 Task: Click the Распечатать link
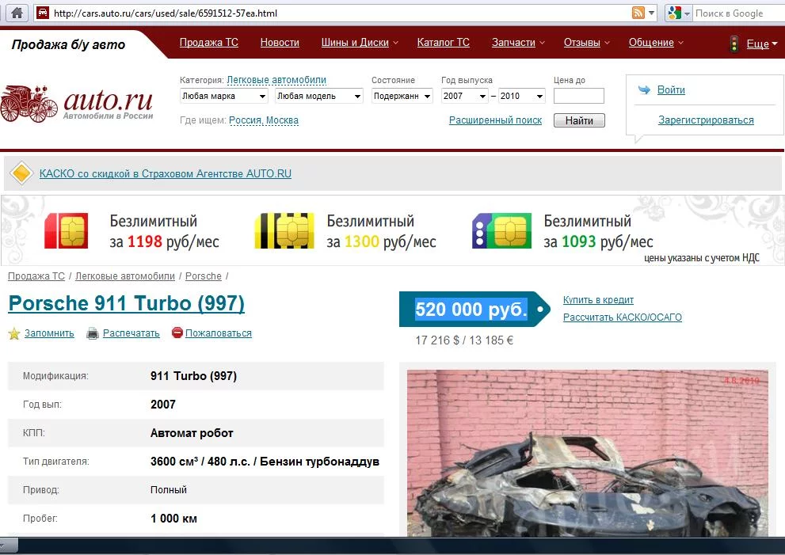(x=131, y=333)
